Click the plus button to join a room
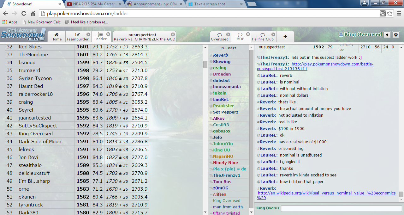The image size is (404, 215). pos(285,37)
